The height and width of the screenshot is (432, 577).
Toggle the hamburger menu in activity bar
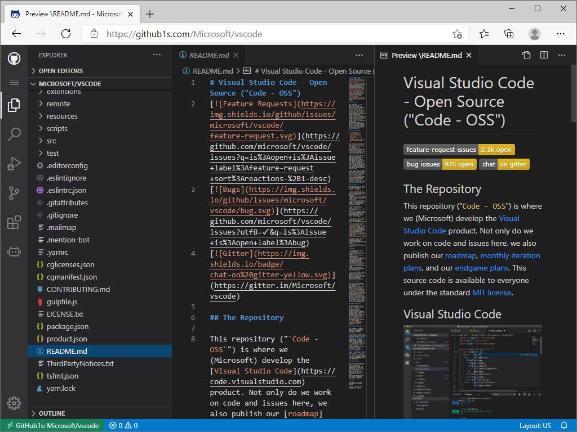pos(14,82)
